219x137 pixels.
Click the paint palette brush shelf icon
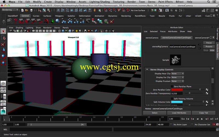pyautogui.click(x=112, y=21)
